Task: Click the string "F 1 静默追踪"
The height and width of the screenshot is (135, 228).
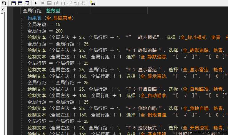Action: 144,50
